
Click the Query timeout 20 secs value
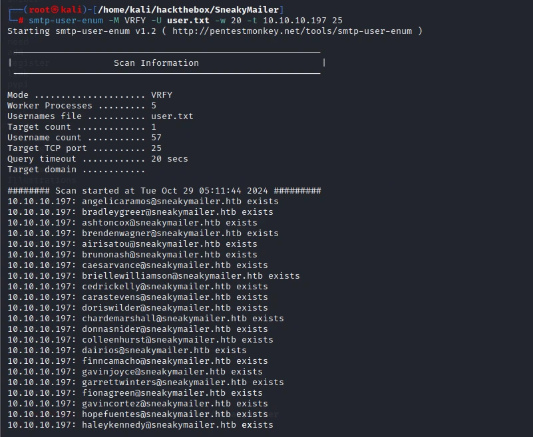pyautogui.click(x=169, y=159)
